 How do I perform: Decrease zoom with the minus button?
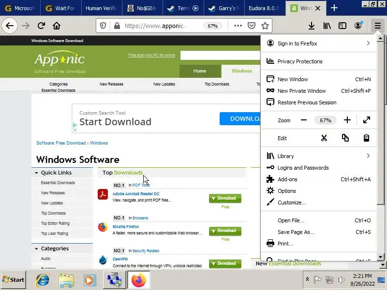pyautogui.click(x=304, y=120)
